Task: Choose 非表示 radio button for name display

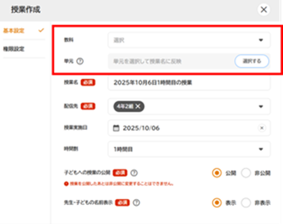Action: (246, 203)
